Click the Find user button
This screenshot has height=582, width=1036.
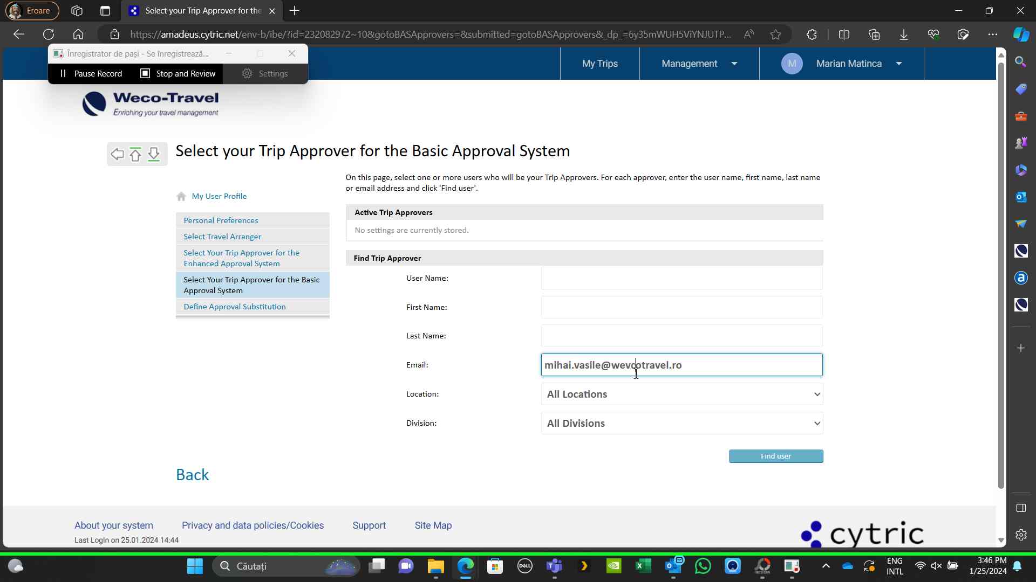tap(776, 456)
